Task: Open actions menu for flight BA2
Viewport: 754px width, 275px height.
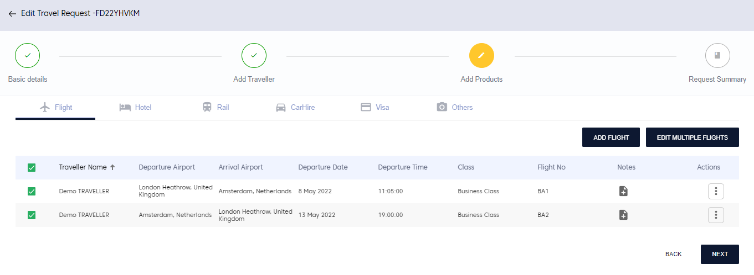Action: (x=716, y=215)
